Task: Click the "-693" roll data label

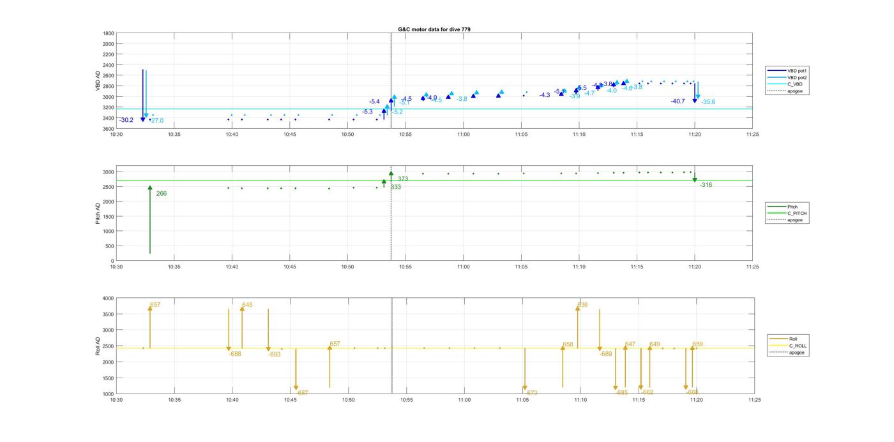Action: (x=275, y=354)
